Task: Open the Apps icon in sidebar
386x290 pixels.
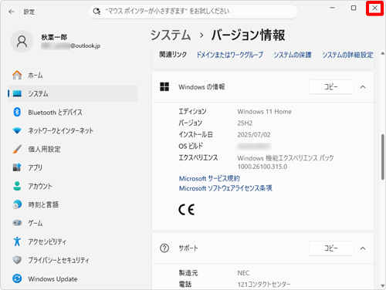Action: pos(17,167)
